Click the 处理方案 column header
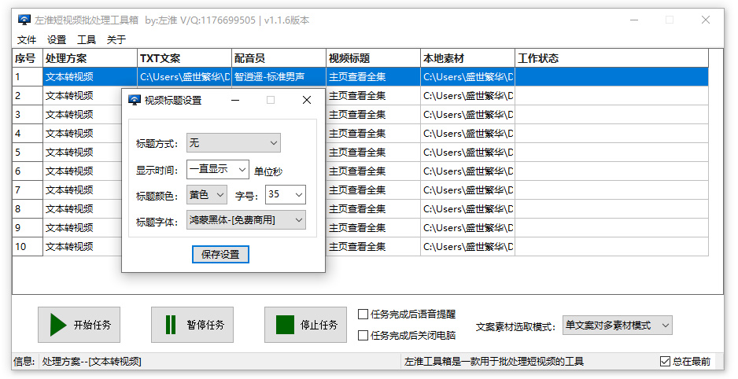This screenshot has height=379, width=738. click(x=90, y=58)
